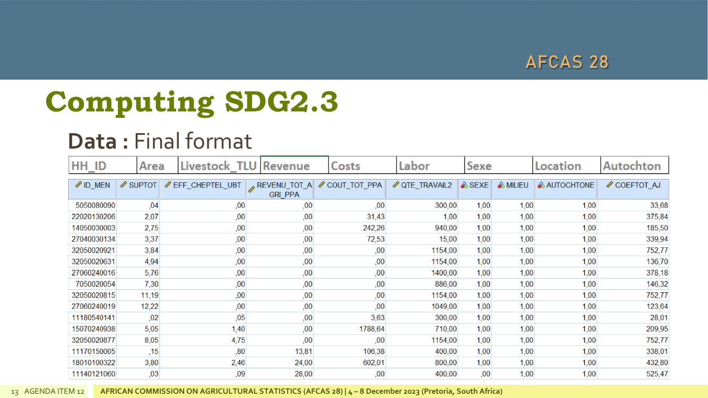Click the EFF_CHEPTEL_UBT column header label
The height and width of the screenshot is (398, 708).
tap(207, 185)
